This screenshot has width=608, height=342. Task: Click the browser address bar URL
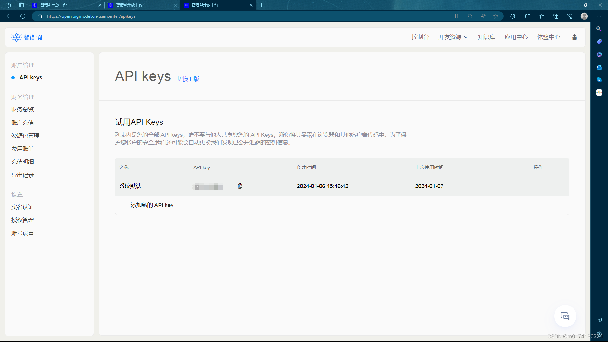(x=91, y=16)
